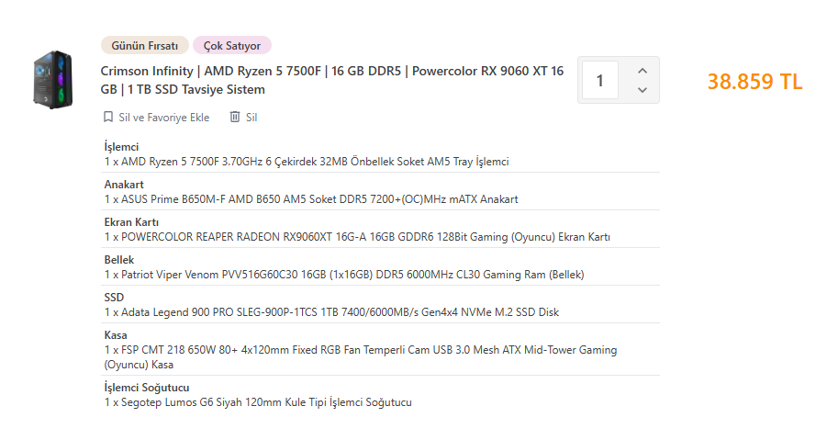The width and height of the screenshot is (827, 440).
Task: Click the 38.859 TL price
Action: [754, 81]
